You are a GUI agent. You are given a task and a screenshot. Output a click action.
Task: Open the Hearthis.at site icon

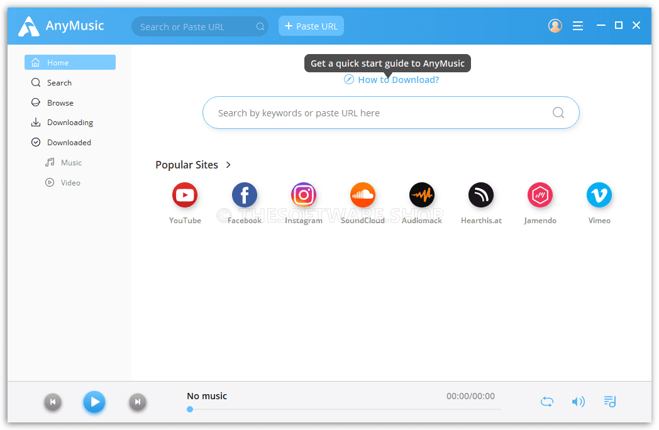pyautogui.click(x=481, y=195)
